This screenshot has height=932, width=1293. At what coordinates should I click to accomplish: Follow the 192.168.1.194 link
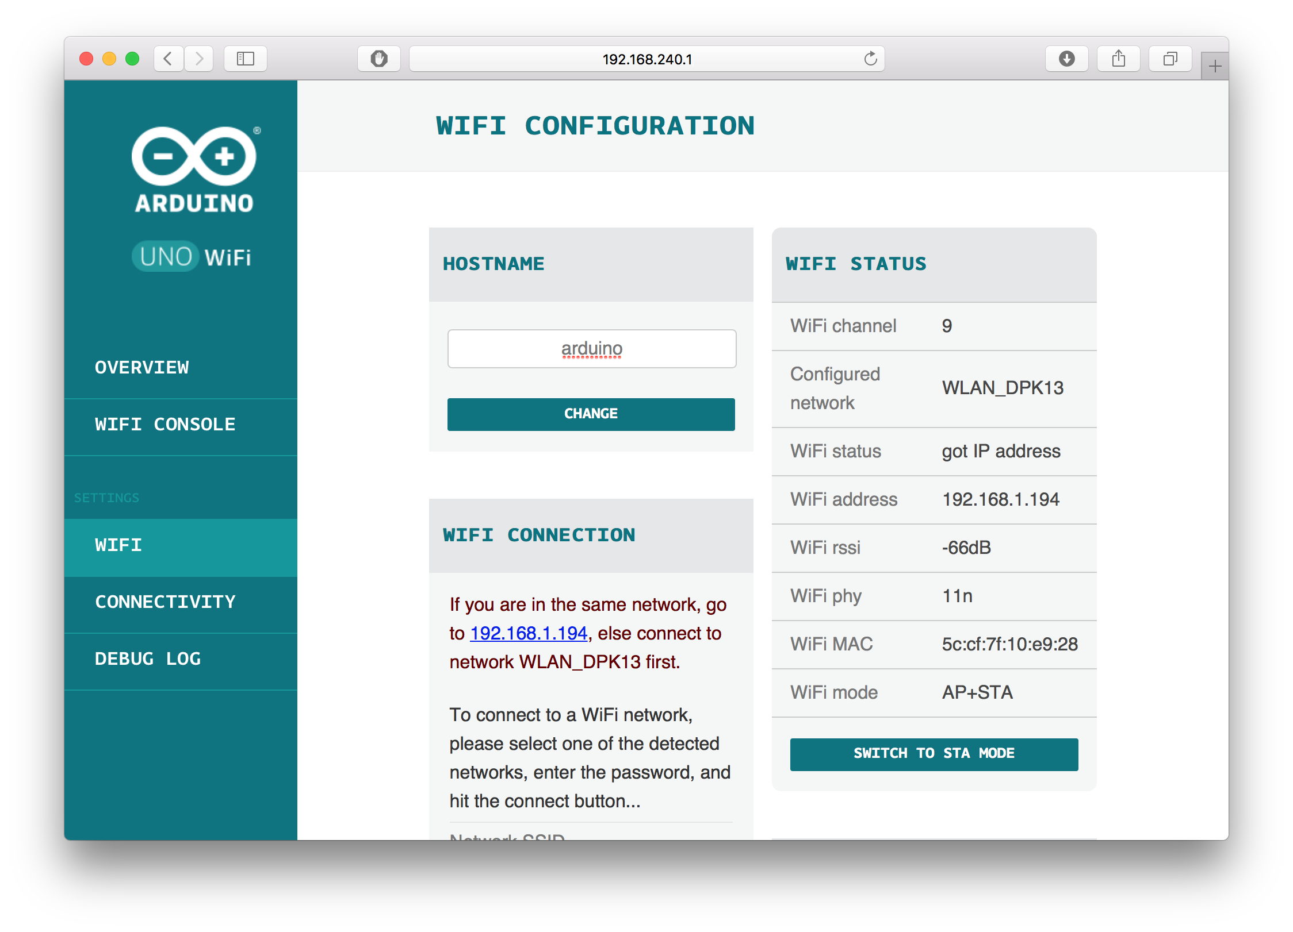coord(529,633)
